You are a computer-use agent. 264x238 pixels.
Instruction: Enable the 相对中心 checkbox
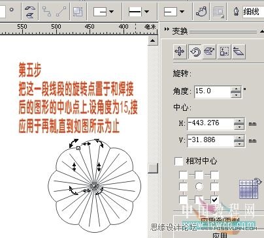coord(178,161)
